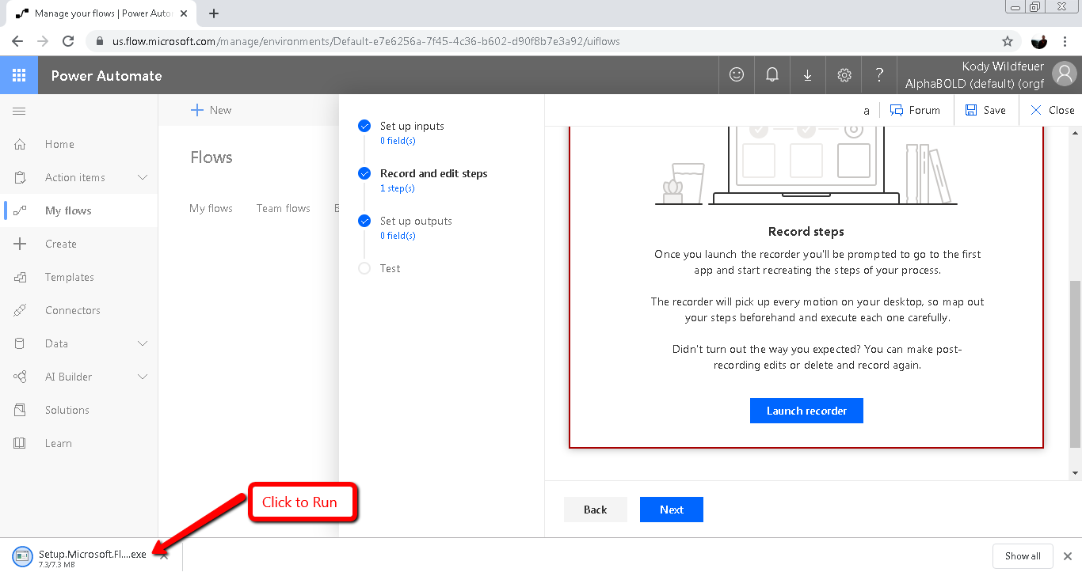The image size is (1082, 576).
Task: Open Chrome's three-dot menu
Action: [1066, 41]
